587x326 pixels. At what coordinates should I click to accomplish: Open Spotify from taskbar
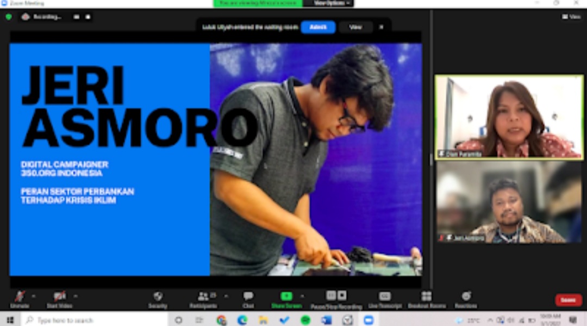[305, 320]
